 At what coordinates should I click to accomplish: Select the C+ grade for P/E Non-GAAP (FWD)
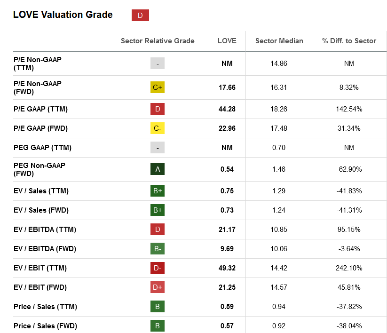(x=158, y=87)
